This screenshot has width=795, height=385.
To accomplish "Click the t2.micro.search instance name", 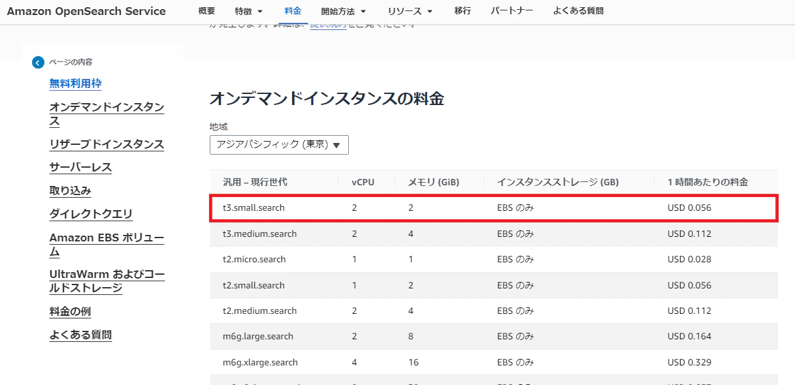I will [x=255, y=259].
